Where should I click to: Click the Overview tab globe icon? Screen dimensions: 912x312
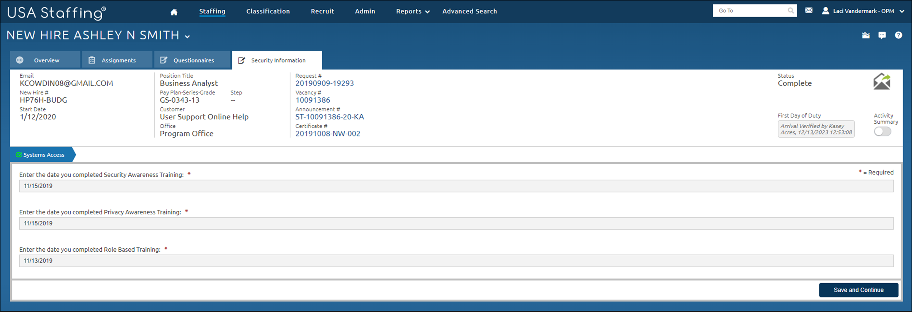20,60
